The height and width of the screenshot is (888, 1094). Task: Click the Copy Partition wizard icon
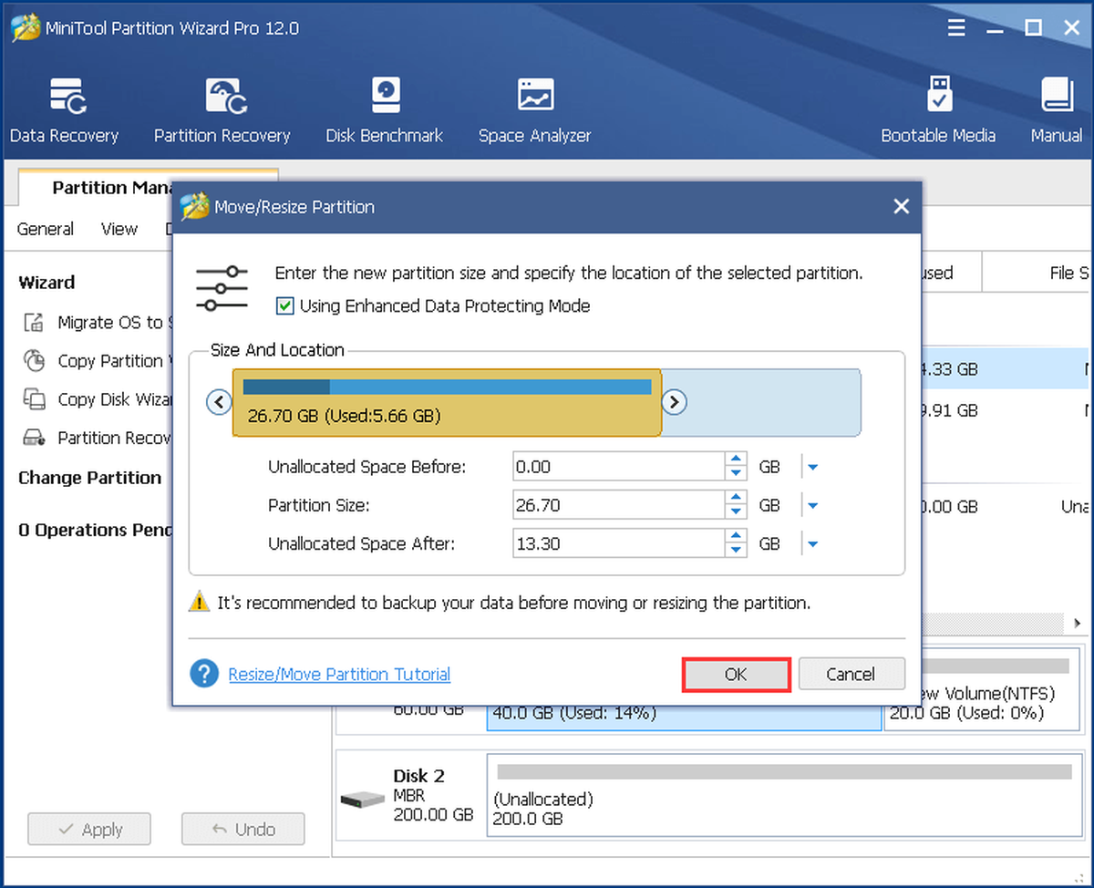[34, 361]
